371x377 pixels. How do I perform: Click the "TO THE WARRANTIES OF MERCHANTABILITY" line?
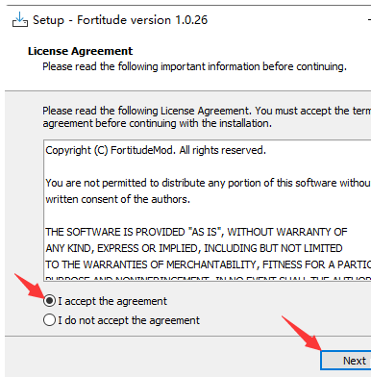(208, 264)
